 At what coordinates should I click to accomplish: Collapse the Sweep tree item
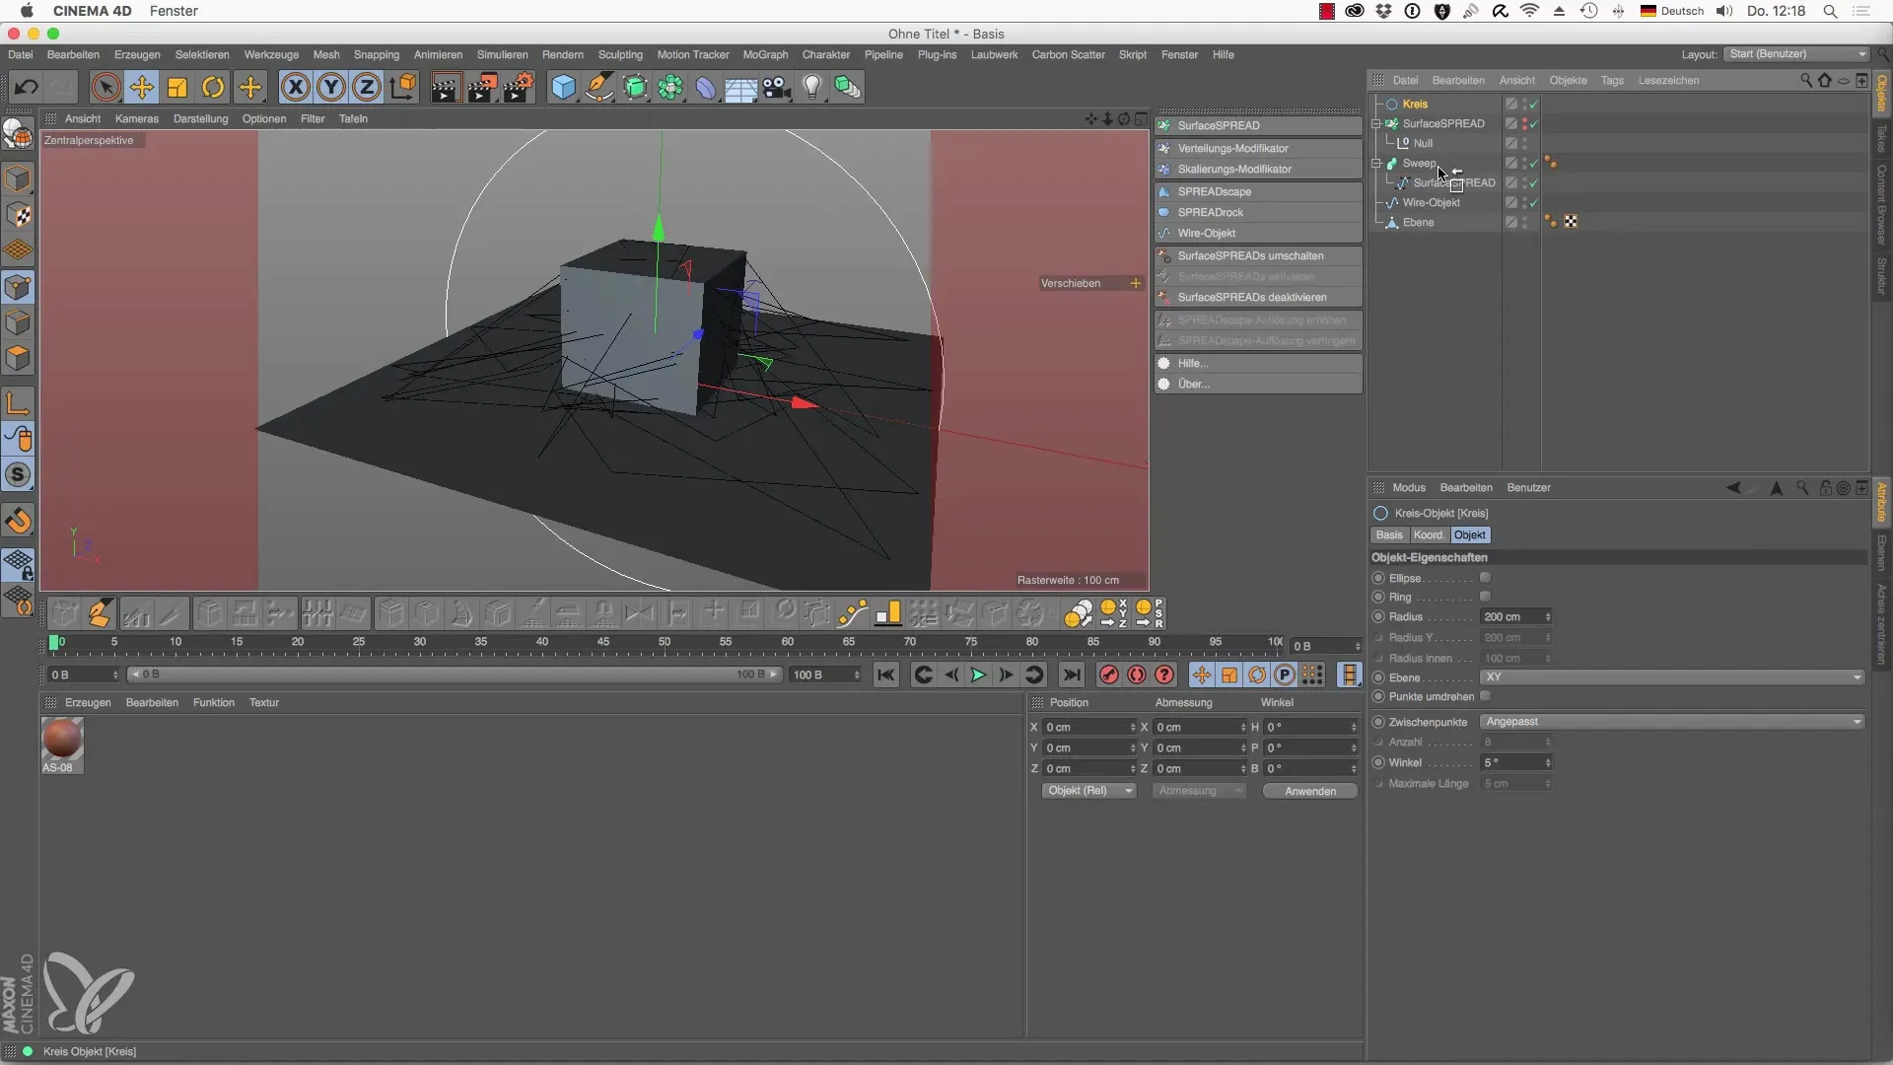coord(1376,164)
